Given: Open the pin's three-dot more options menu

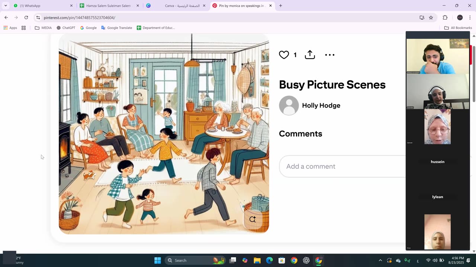Looking at the screenshot, I should tap(330, 55).
